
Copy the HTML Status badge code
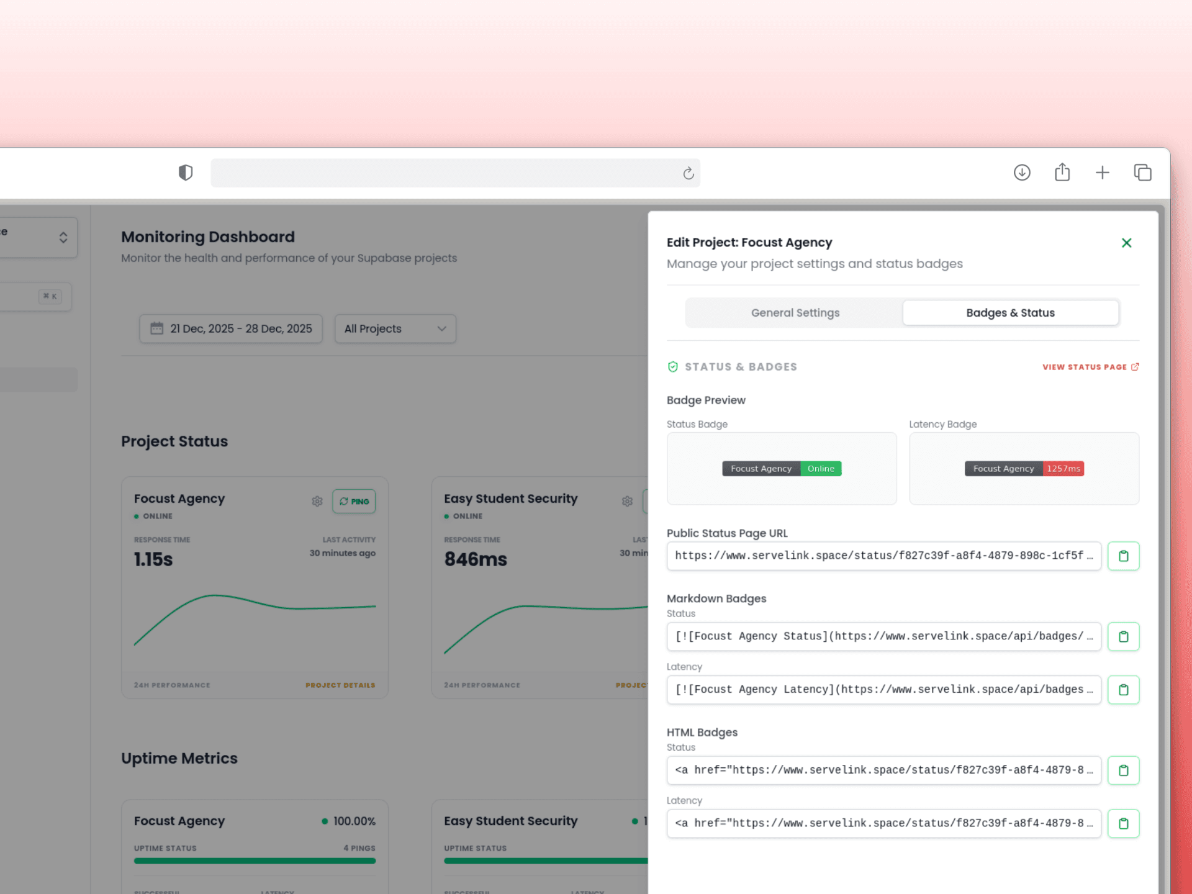tap(1123, 770)
